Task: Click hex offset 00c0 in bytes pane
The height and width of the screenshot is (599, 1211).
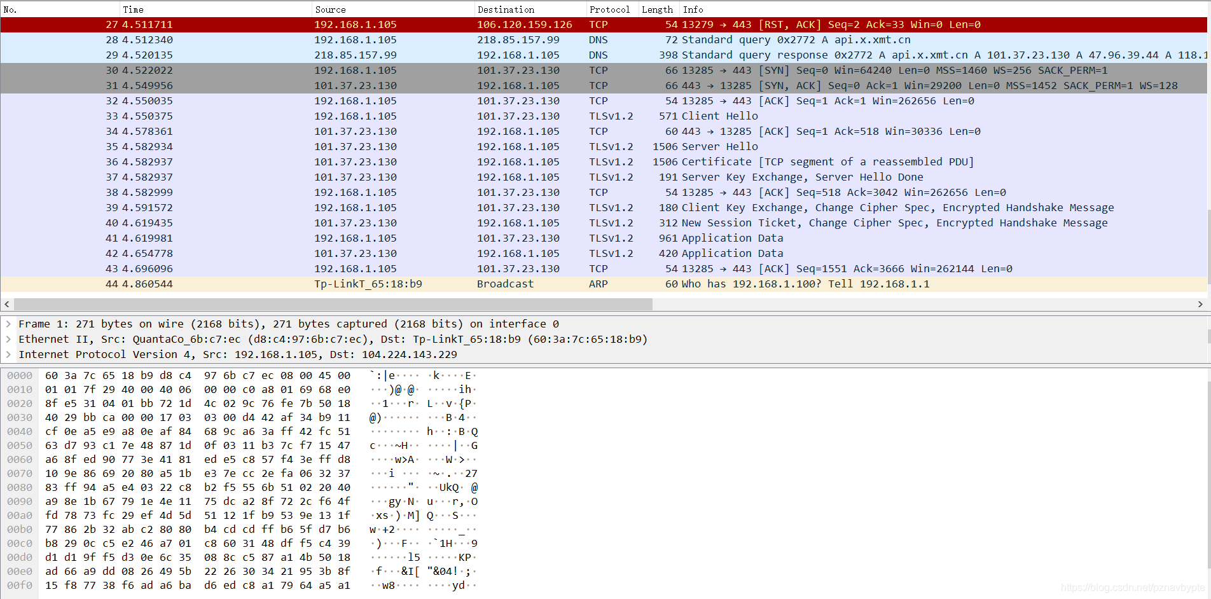Action: click(20, 544)
